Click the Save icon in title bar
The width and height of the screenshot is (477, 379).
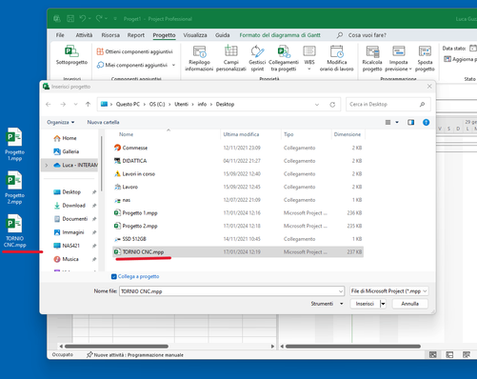coord(70,19)
